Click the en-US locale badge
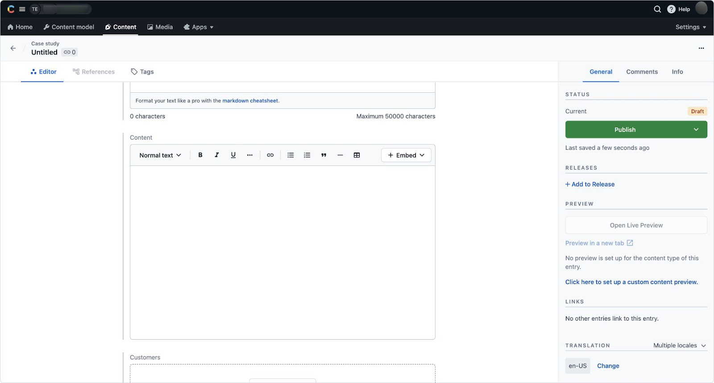Image resolution: width=714 pixels, height=383 pixels. tap(577, 366)
